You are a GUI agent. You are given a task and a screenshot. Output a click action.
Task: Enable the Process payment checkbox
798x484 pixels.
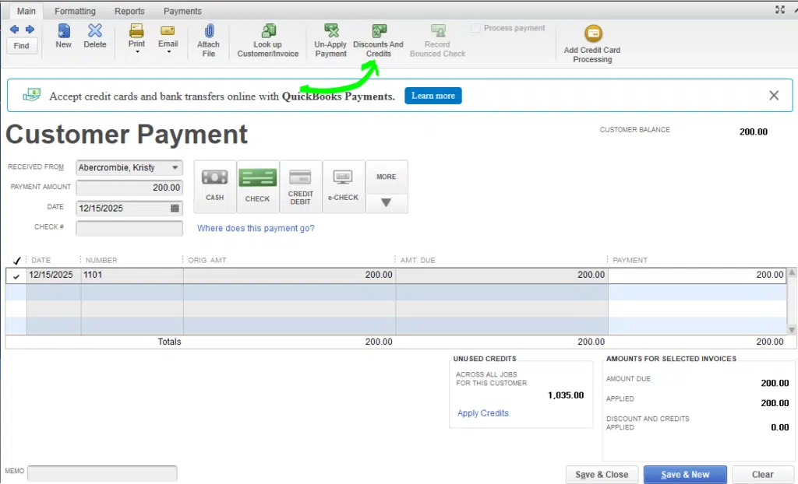tap(476, 28)
